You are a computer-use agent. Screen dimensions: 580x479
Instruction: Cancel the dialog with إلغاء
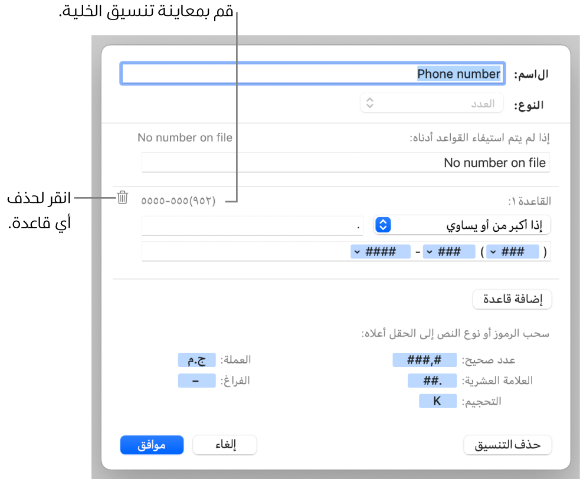pos(225,445)
